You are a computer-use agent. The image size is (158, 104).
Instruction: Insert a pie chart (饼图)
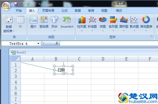click(x=103, y=24)
